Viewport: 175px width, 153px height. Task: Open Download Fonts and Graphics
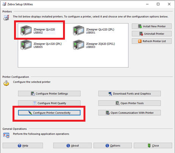pos(129,94)
